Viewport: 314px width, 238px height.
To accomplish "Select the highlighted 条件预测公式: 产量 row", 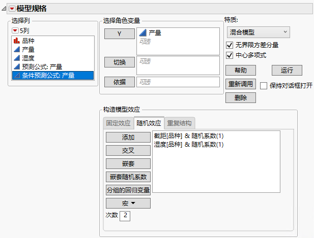I will tap(53, 76).
